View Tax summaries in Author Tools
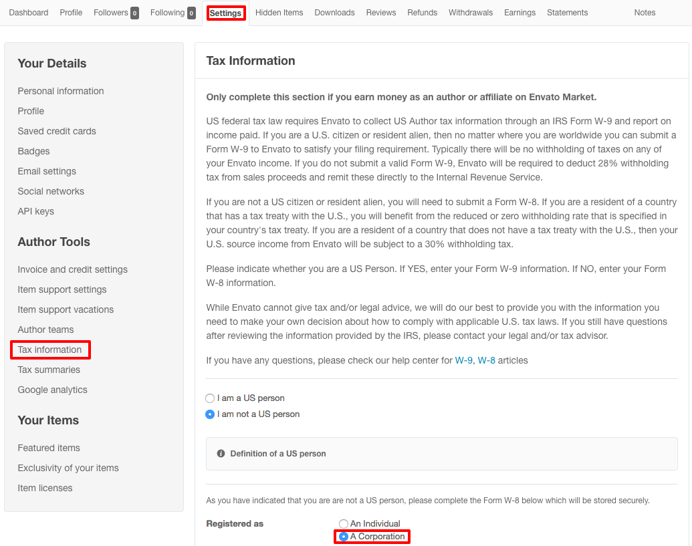This screenshot has height=546, width=692. (x=49, y=370)
